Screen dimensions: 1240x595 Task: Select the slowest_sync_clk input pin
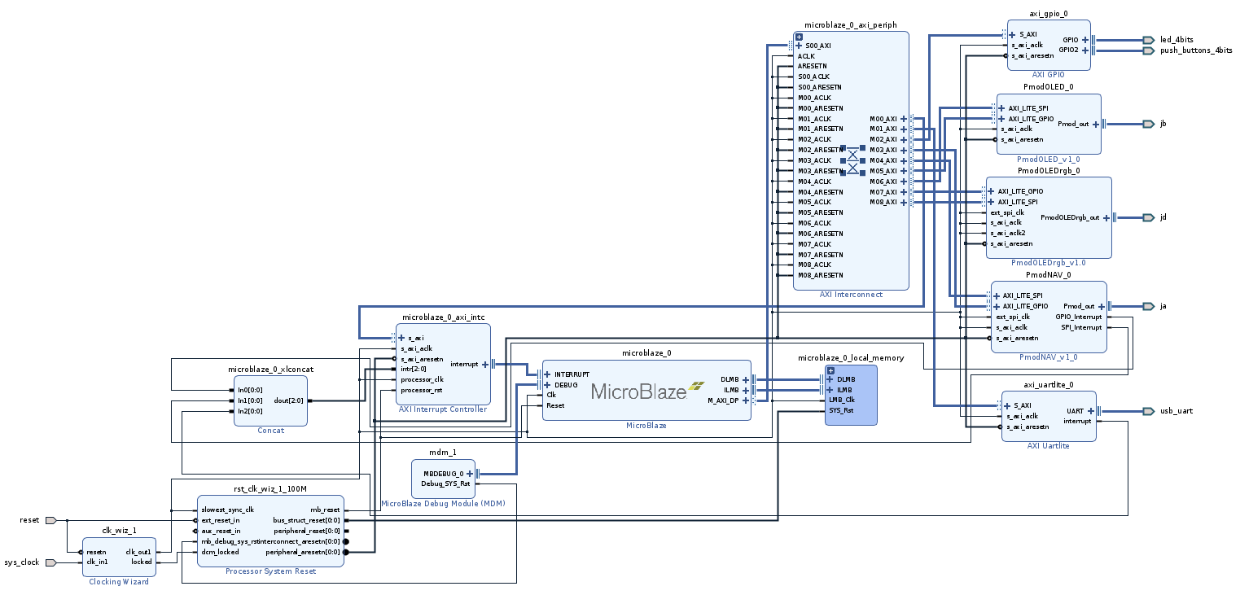(x=227, y=510)
